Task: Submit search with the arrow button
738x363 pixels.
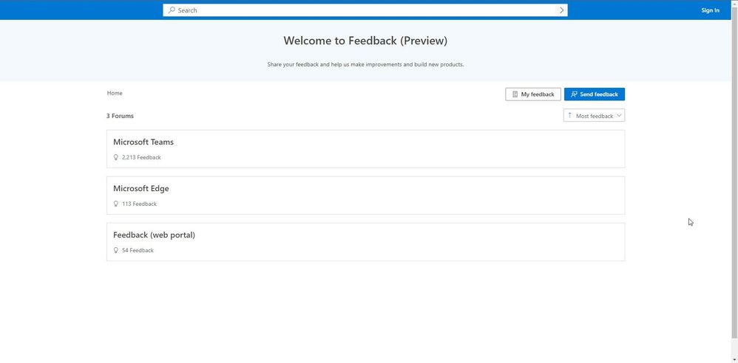Action: point(561,10)
